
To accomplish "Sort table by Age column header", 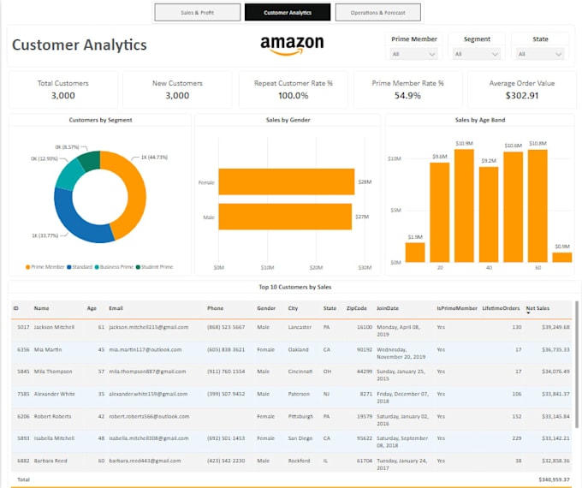I will pyautogui.click(x=92, y=308).
